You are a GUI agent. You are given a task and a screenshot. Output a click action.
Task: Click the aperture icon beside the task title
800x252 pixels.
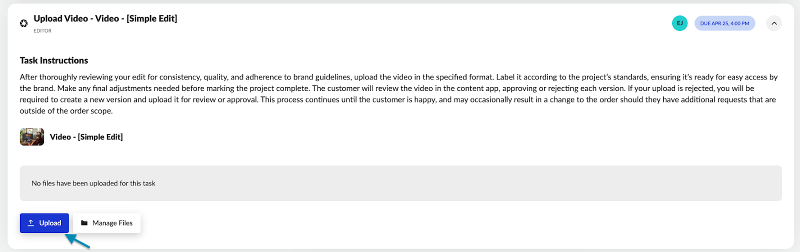pyautogui.click(x=23, y=23)
